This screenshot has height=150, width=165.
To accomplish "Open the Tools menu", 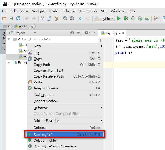I will click(x=93, y=11).
